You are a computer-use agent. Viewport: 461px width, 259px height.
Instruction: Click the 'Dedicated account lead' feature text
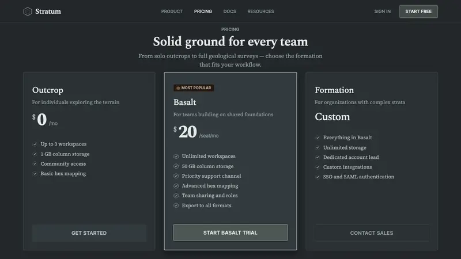tap(351, 157)
